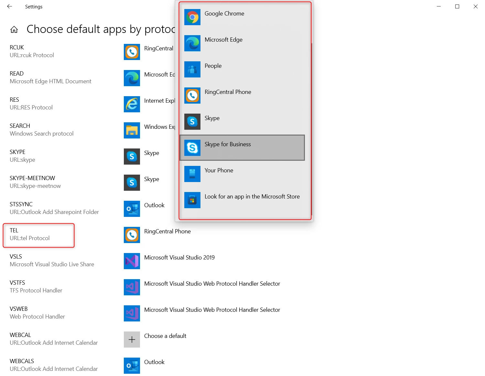Click the back arrow in Settings
The height and width of the screenshot is (376, 485).
pos(9,6)
